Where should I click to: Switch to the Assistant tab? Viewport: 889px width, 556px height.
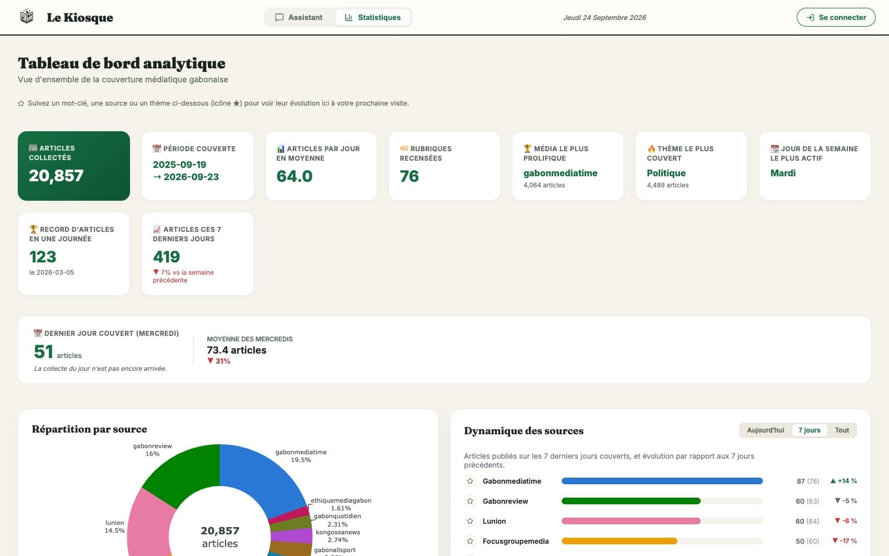coord(299,17)
